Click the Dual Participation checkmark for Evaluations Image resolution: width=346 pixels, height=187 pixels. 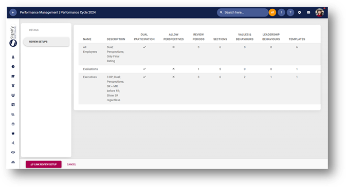(144, 69)
